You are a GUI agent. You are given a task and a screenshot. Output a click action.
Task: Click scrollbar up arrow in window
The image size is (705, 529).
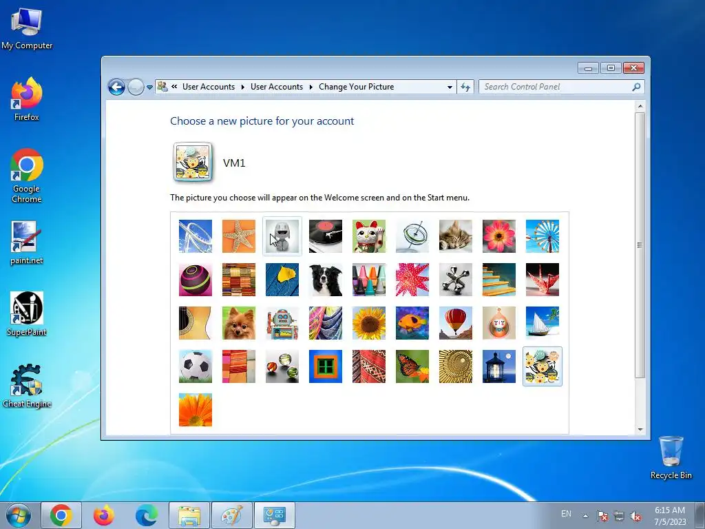click(x=640, y=107)
